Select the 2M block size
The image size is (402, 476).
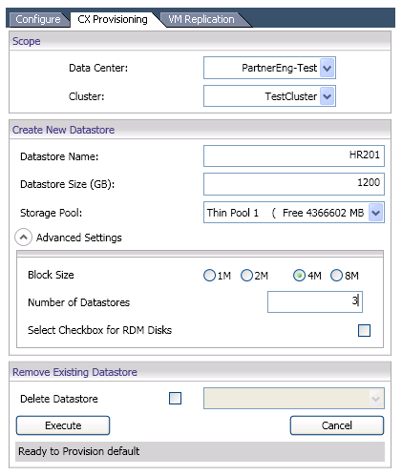point(246,276)
